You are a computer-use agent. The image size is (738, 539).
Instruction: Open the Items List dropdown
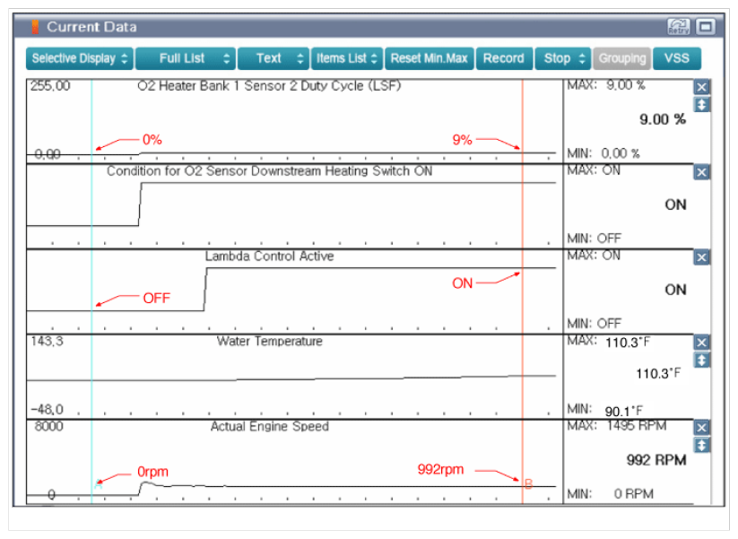(x=347, y=58)
